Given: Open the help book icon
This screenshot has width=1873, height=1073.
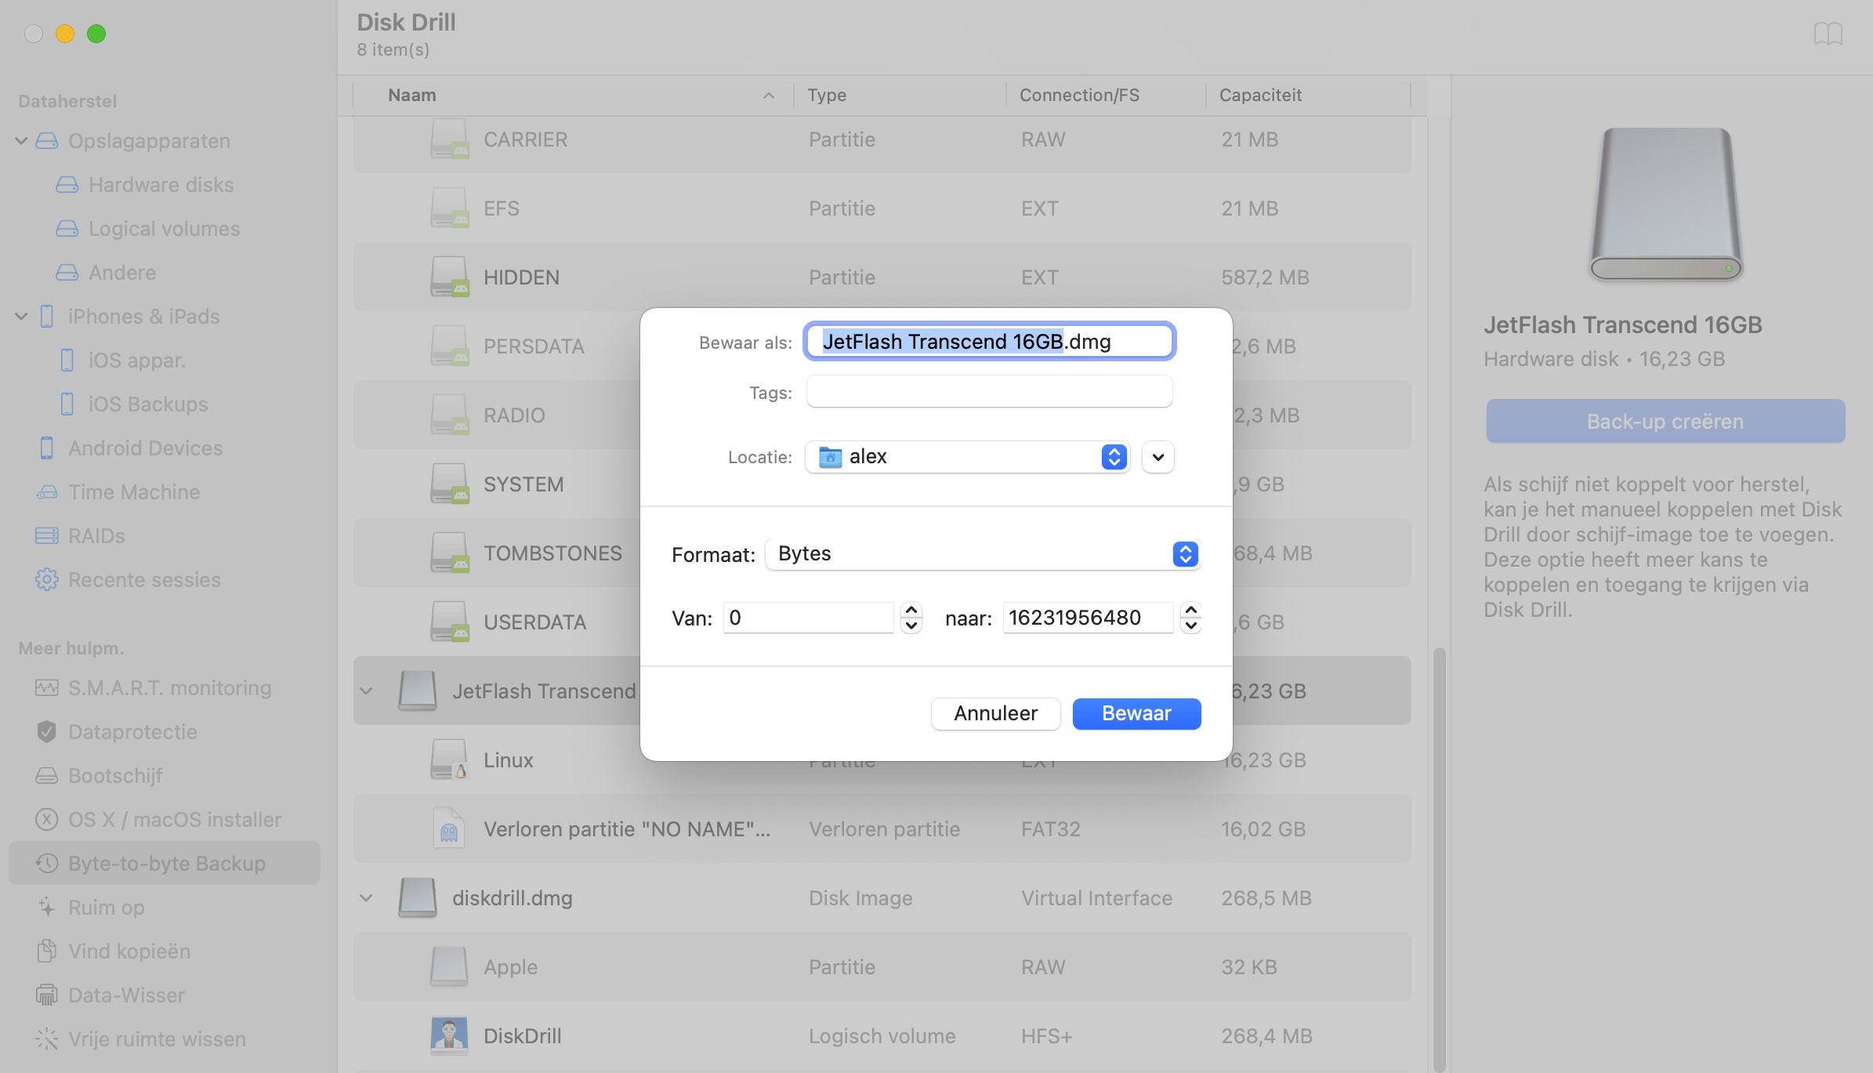Looking at the screenshot, I should 1828,34.
